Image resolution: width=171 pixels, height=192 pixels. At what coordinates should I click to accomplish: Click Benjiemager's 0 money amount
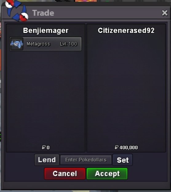click(48, 147)
